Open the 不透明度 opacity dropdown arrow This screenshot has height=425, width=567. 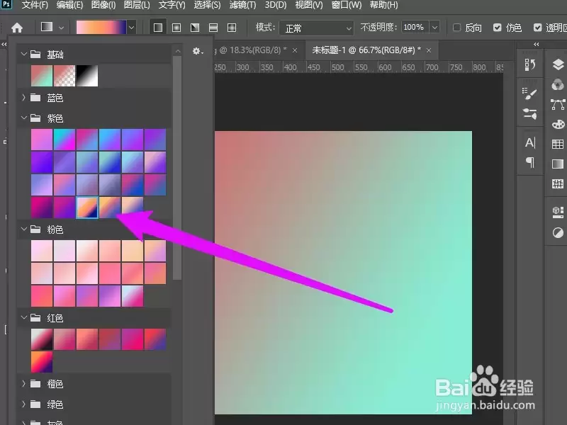[435, 28]
